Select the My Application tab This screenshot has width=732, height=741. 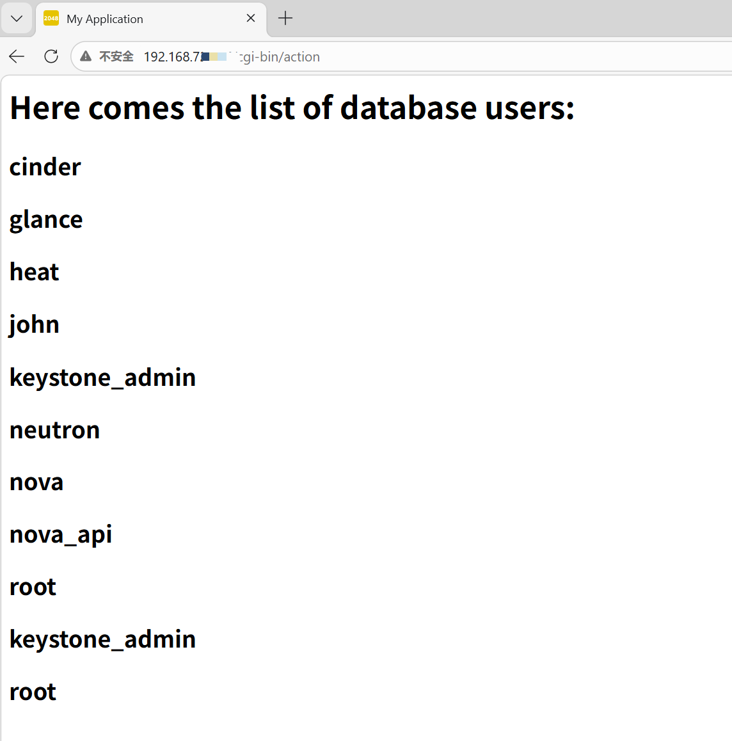pyautogui.click(x=151, y=19)
